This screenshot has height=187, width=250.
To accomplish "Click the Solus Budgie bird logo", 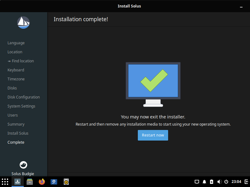I will pyautogui.click(x=23, y=165).
